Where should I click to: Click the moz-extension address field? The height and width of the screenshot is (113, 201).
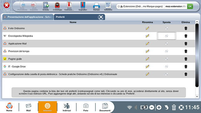pyautogui.click(x=175, y=7)
